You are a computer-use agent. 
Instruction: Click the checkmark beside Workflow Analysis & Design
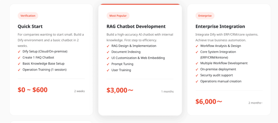[197, 46]
